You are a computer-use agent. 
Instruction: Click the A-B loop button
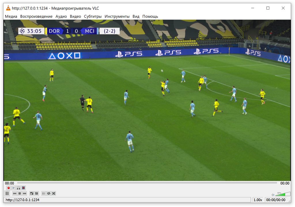[18, 188]
